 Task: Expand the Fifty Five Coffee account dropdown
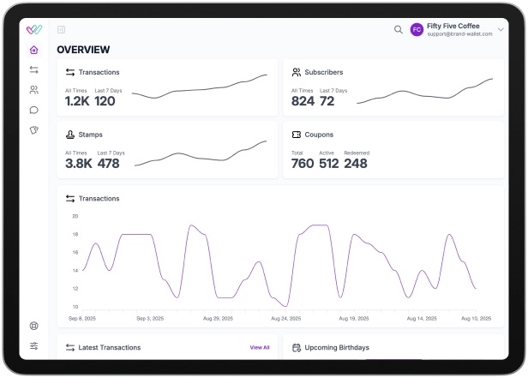(x=501, y=29)
